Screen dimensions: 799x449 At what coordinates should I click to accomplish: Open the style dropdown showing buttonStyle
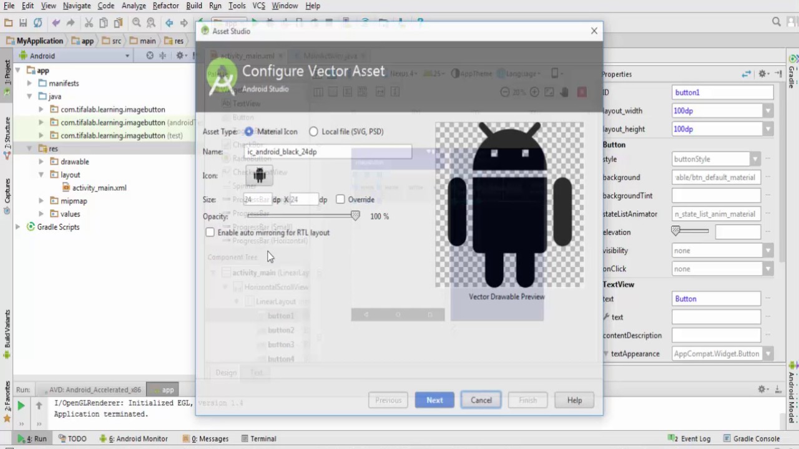755,159
